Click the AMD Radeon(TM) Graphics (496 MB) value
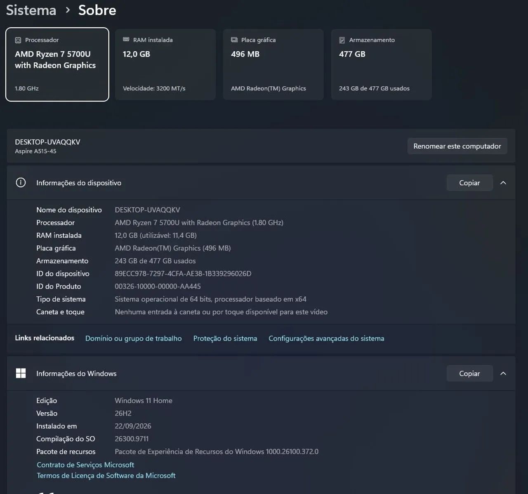 (x=172, y=248)
